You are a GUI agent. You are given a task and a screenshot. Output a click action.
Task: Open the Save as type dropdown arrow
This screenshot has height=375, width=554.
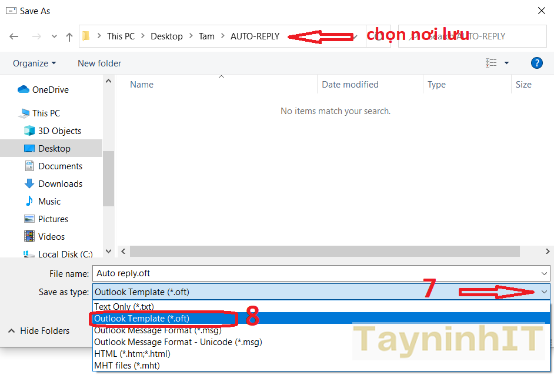(x=544, y=292)
